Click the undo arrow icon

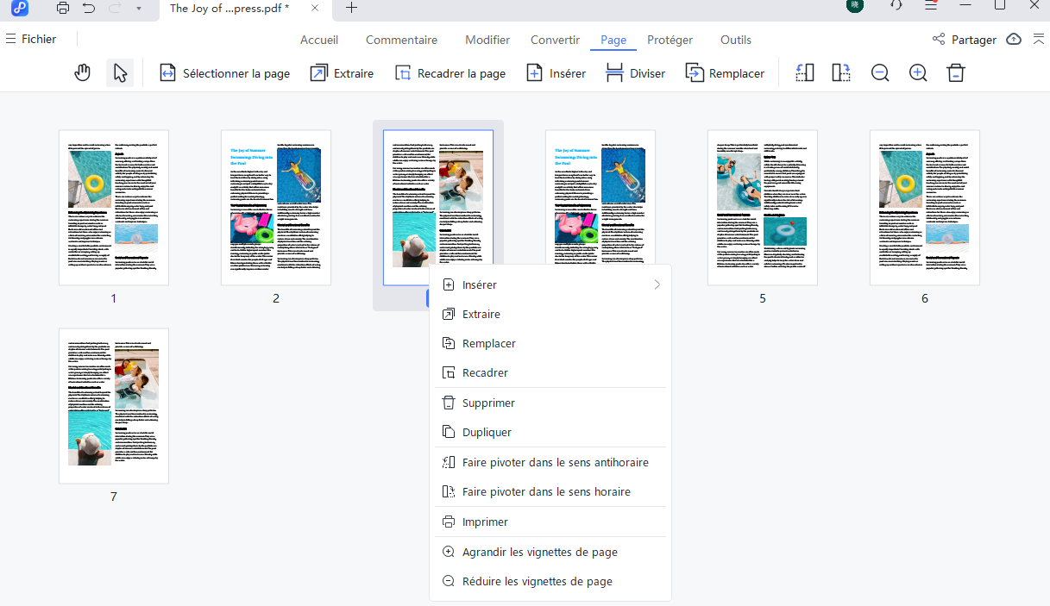click(x=89, y=8)
